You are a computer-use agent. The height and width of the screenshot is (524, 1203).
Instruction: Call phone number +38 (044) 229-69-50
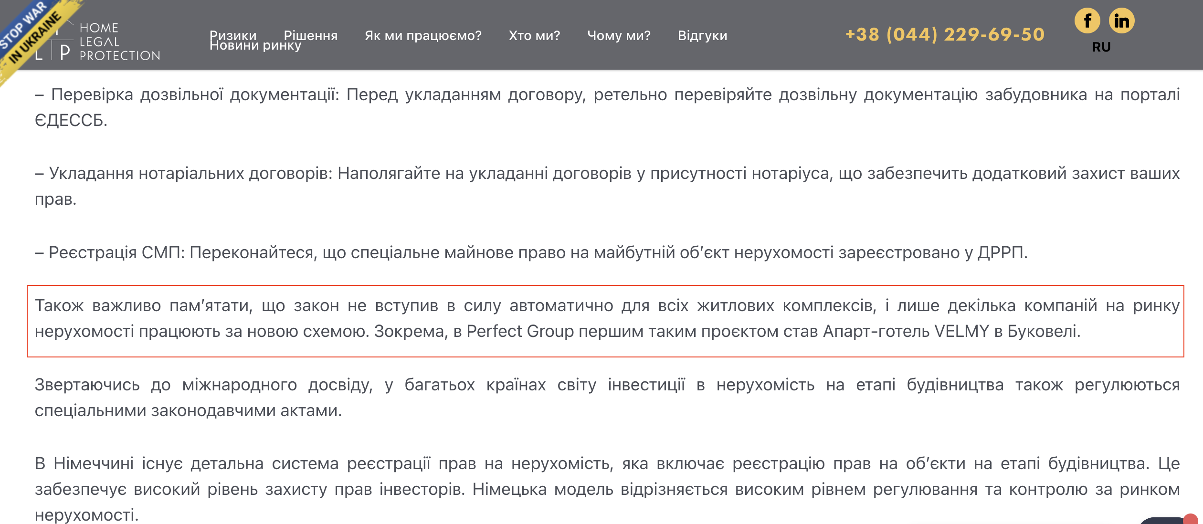click(945, 34)
